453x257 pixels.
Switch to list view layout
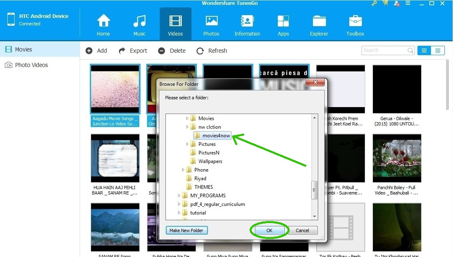(437, 51)
